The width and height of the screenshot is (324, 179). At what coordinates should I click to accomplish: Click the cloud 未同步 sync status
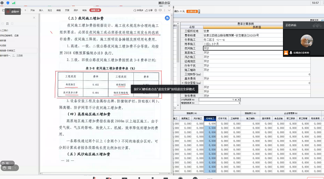pyautogui.click(x=138, y=10)
